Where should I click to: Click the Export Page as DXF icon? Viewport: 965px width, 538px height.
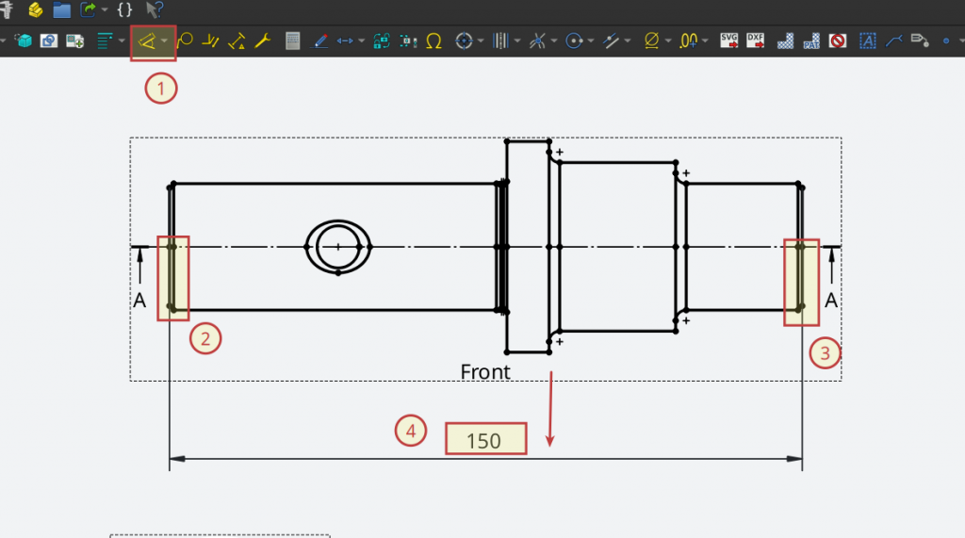tap(756, 41)
